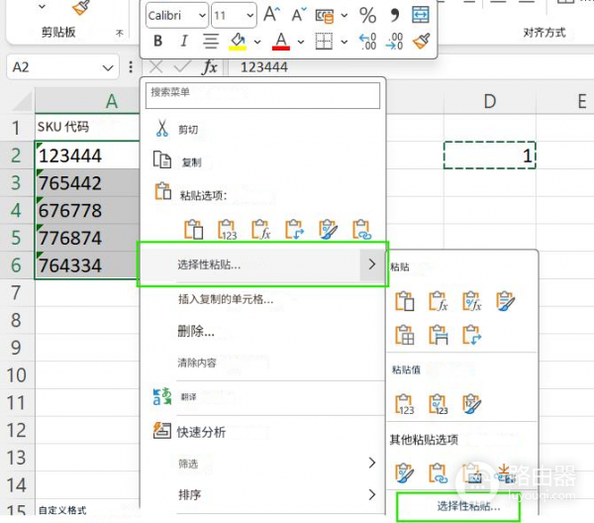Click increase decimal icon

coord(367,42)
